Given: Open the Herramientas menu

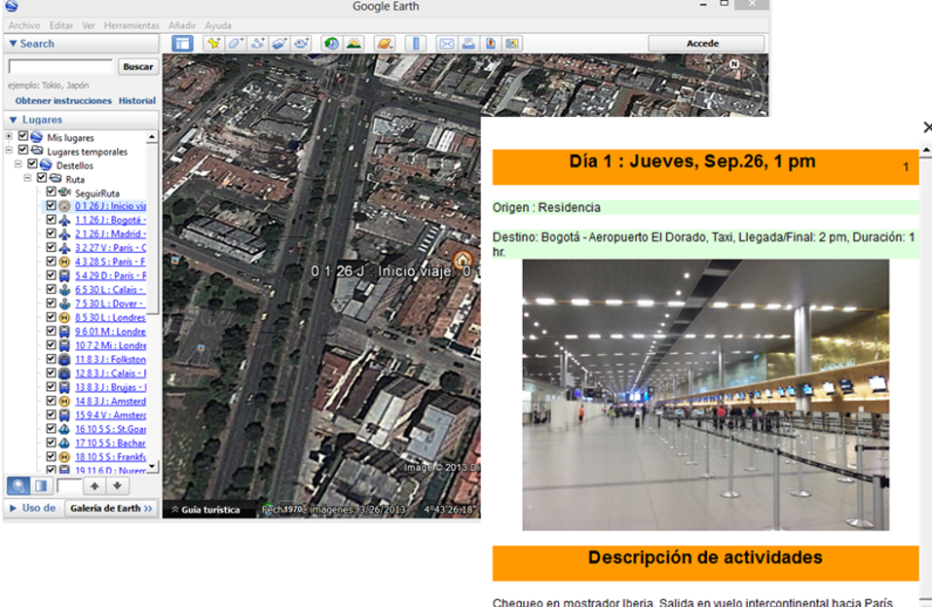Looking at the screenshot, I should pyautogui.click(x=131, y=25).
